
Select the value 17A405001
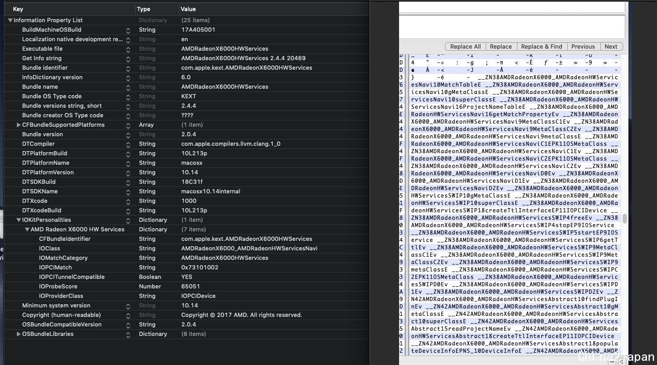pos(198,30)
